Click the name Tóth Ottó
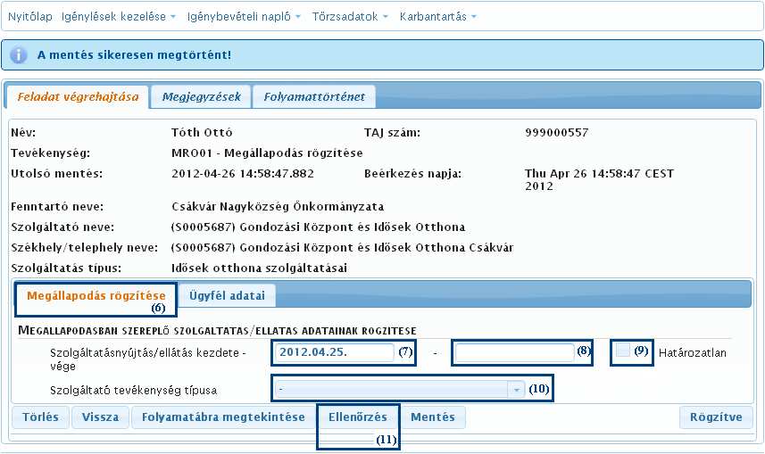The width and height of the screenshot is (765, 454). click(202, 133)
